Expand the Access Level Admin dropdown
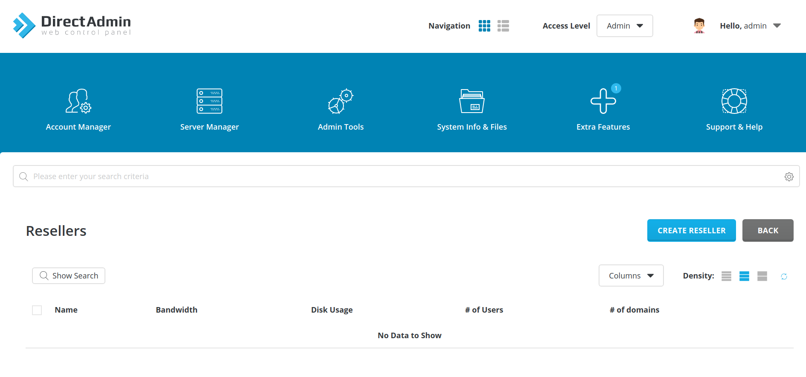 pyautogui.click(x=624, y=26)
